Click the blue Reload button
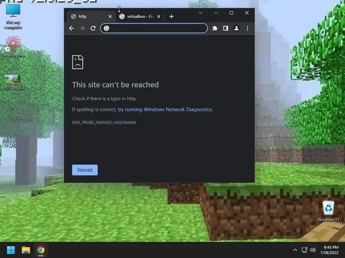 85,170
